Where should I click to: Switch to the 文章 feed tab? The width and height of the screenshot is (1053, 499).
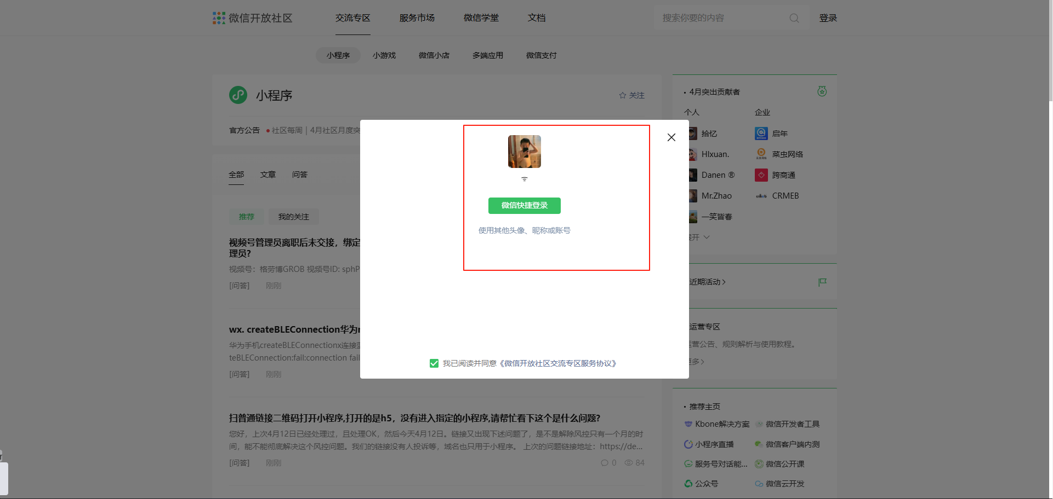[x=268, y=175]
